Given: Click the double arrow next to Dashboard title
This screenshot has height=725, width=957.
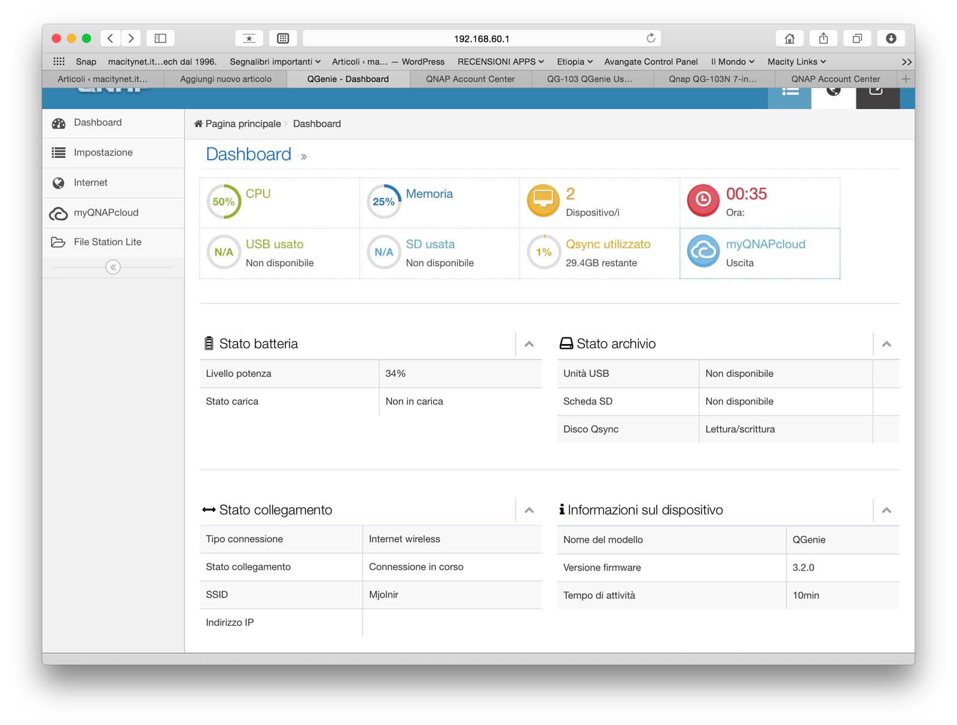Looking at the screenshot, I should coord(304,157).
